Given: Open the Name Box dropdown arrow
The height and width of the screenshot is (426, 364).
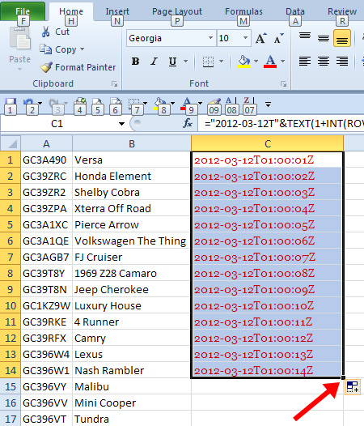Looking at the screenshot, I should pyautogui.click(x=121, y=124).
